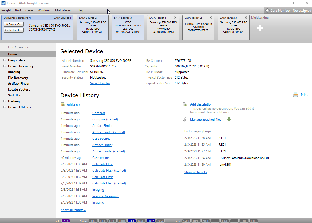
Task: Click the Print link
Action: click(x=304, y=95)
